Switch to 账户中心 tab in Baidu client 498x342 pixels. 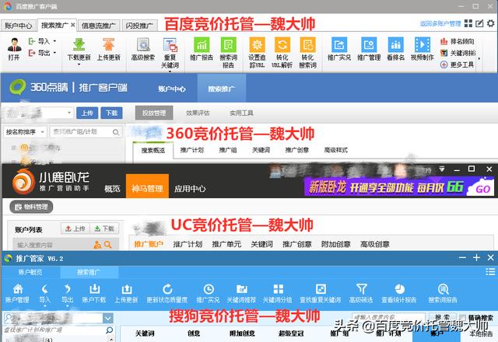click(18, 26)
